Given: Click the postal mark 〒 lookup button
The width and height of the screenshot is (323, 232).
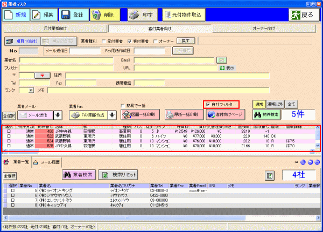Looking at the screenshot, I should point(42,76).
